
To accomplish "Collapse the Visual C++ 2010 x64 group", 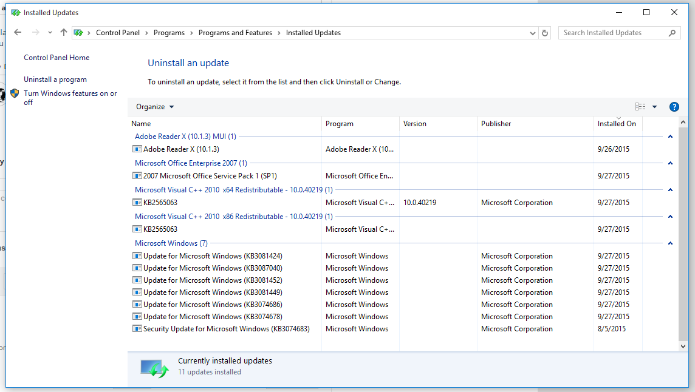I will pyautogui.click(x=670, y=189).
